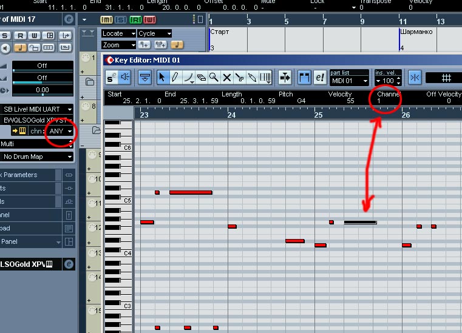Open the insert velocity 100 dropdown
This screenshot has width=462, height=333.
click(x=378, y=81)
